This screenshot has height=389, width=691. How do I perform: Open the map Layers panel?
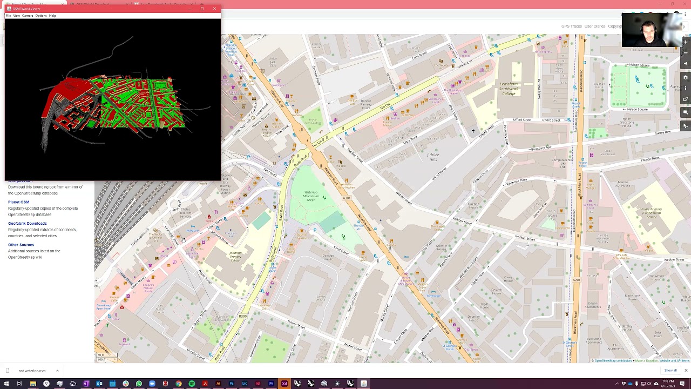[686, 77]
